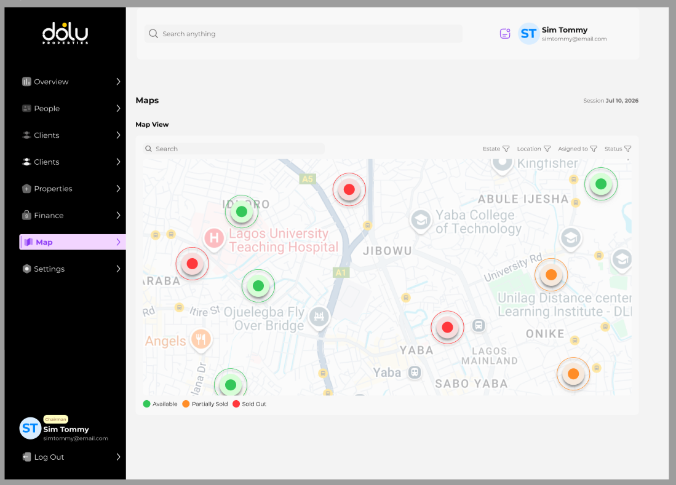Click the Estate filter funnel icon
Viewport: 676px width, 485px height.
pos(506,149)
